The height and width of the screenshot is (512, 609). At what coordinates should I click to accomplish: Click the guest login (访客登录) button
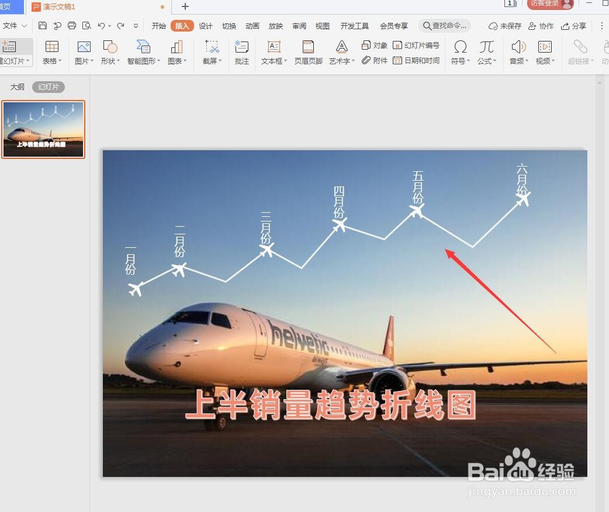[x=551, y=4]
